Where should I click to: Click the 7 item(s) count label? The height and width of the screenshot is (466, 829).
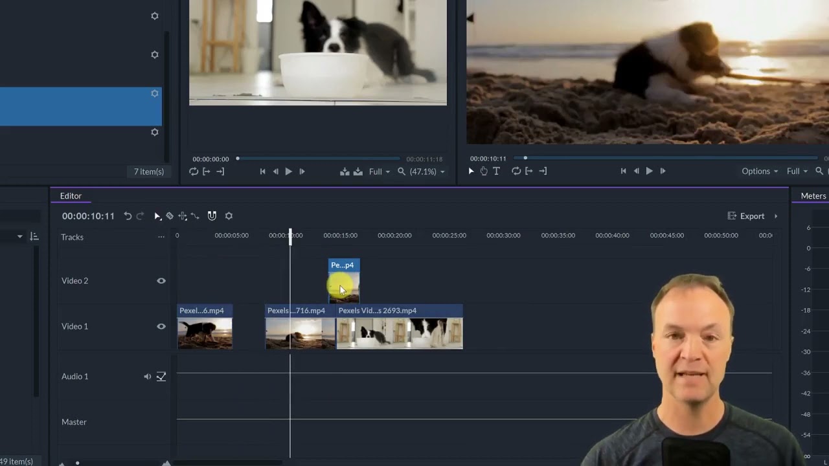(x=149, y=172)
